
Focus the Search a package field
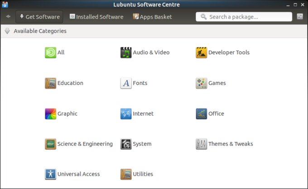[244, 17]
